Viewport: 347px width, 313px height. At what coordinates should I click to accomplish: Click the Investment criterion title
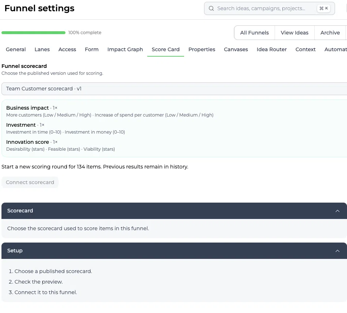[21, 125]
